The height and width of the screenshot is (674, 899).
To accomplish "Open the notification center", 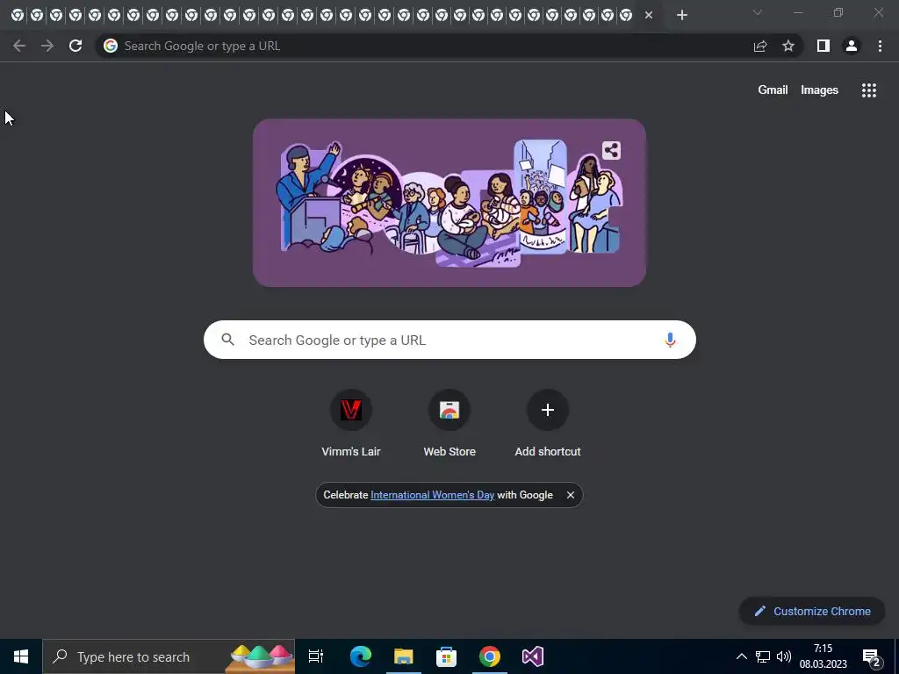I will tap(872, 656).
